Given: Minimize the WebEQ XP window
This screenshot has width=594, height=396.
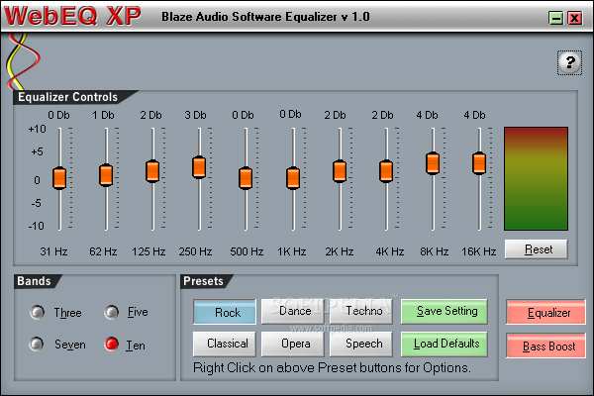Looking at the screenshot, I should click(555, 18).
